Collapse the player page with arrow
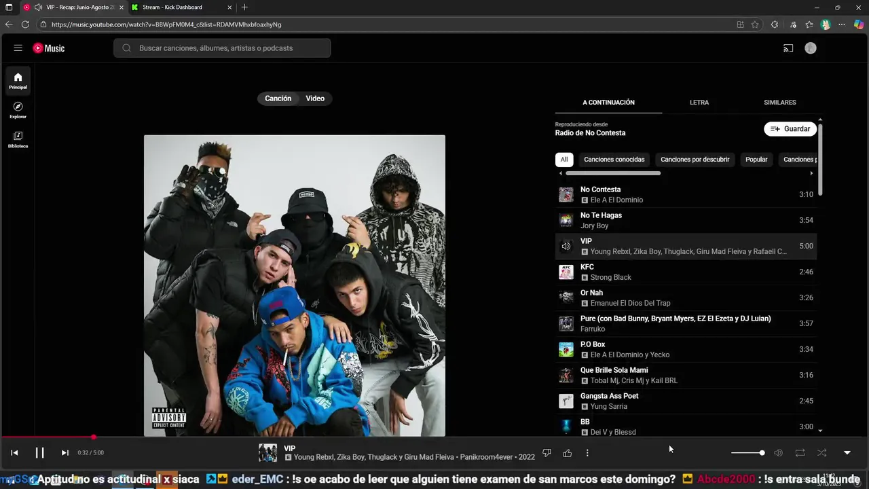869x489 pixels. click(847, 453)
